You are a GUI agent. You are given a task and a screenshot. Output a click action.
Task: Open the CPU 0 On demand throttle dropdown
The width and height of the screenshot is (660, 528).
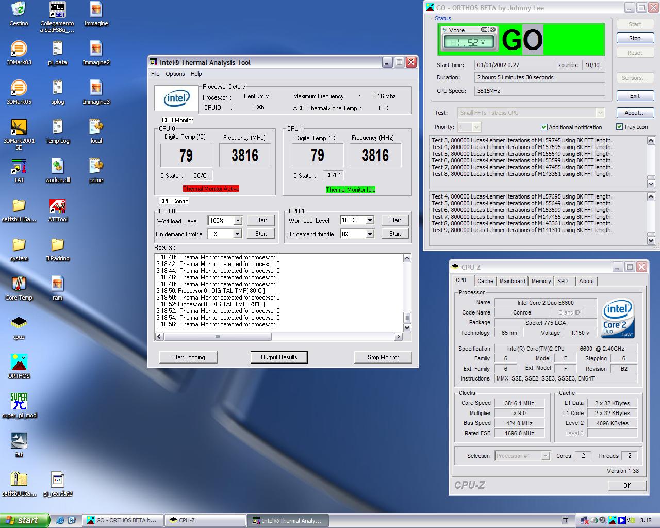(238, 234)
